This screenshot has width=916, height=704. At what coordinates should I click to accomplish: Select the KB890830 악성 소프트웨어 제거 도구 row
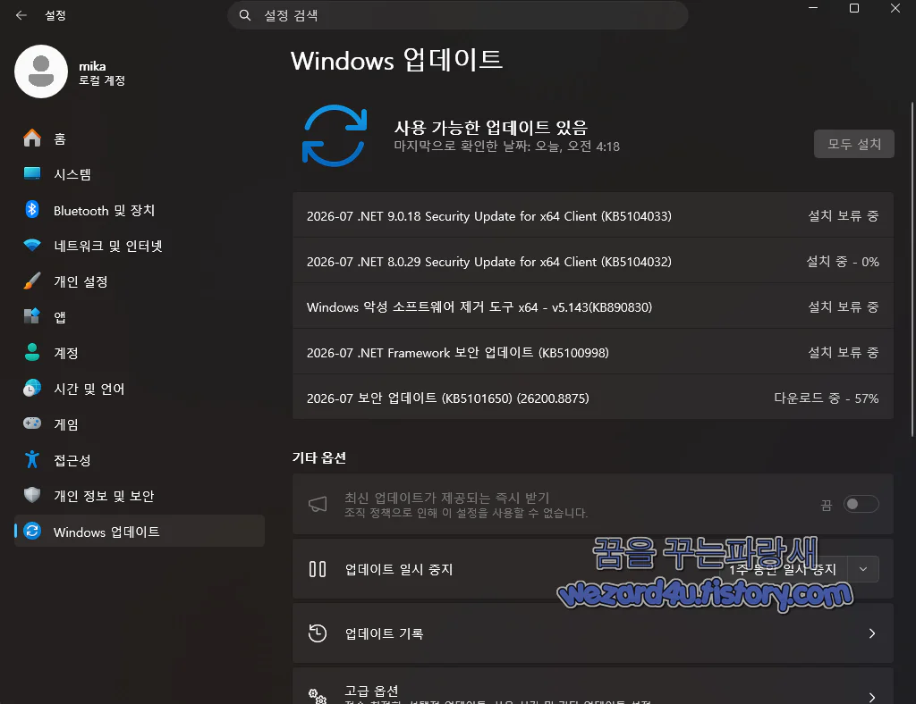coord(593,306)
